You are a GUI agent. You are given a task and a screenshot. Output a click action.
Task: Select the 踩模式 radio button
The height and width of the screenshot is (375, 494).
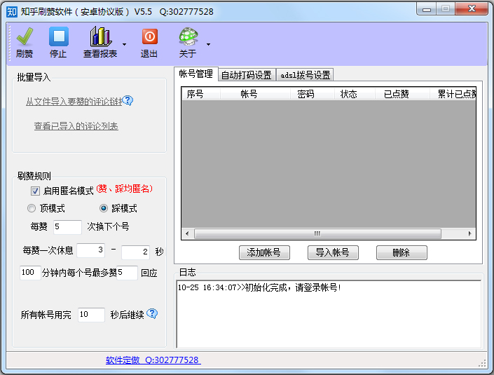[x=104, y=208]
